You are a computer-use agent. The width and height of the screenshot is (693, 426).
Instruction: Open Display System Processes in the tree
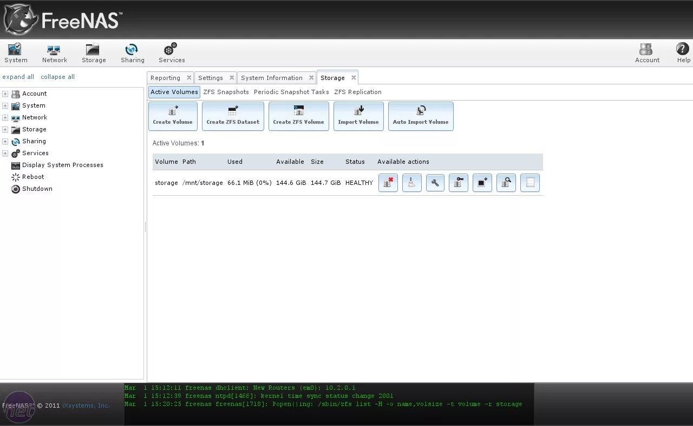click(63, 165)
